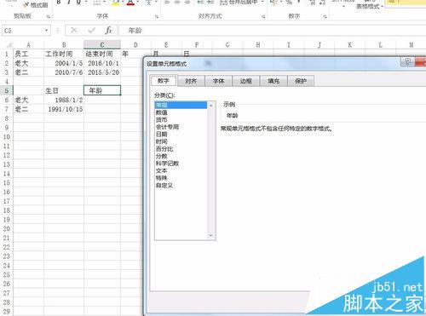Select 文本 in the category list

181,170
